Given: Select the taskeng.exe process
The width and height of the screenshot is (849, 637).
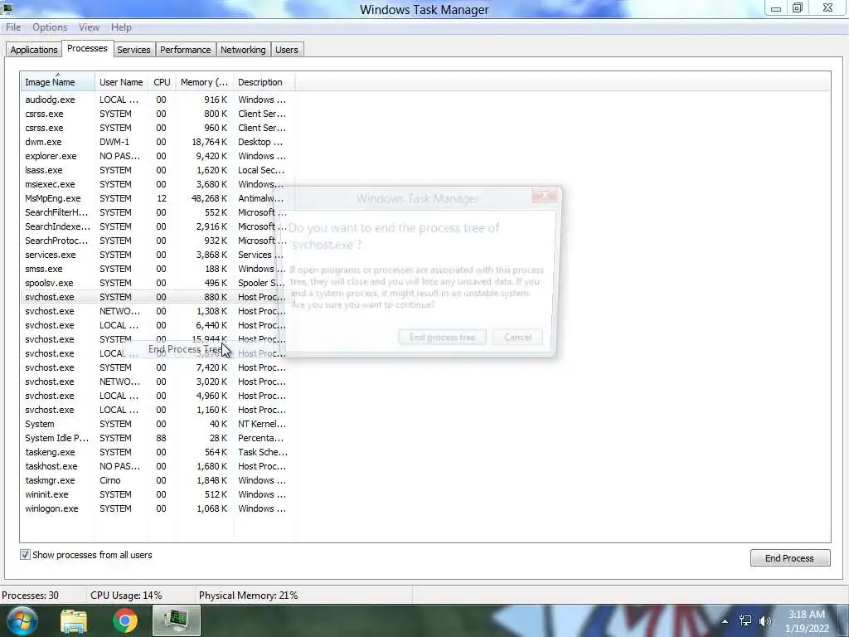Looking at the screenshot, I should (157, 452).
